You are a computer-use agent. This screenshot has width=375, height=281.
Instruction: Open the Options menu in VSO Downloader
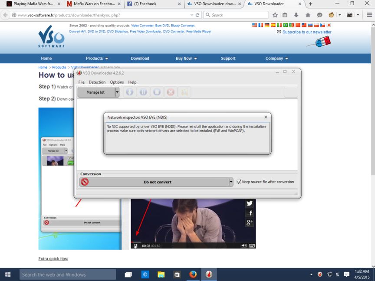pyautogui.click(x=117, y=82)
